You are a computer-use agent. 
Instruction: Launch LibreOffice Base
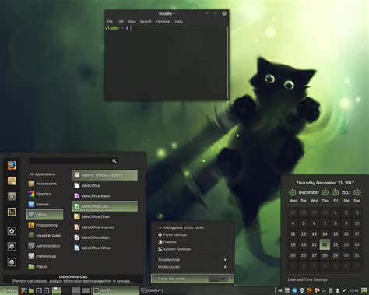(104, 196)
